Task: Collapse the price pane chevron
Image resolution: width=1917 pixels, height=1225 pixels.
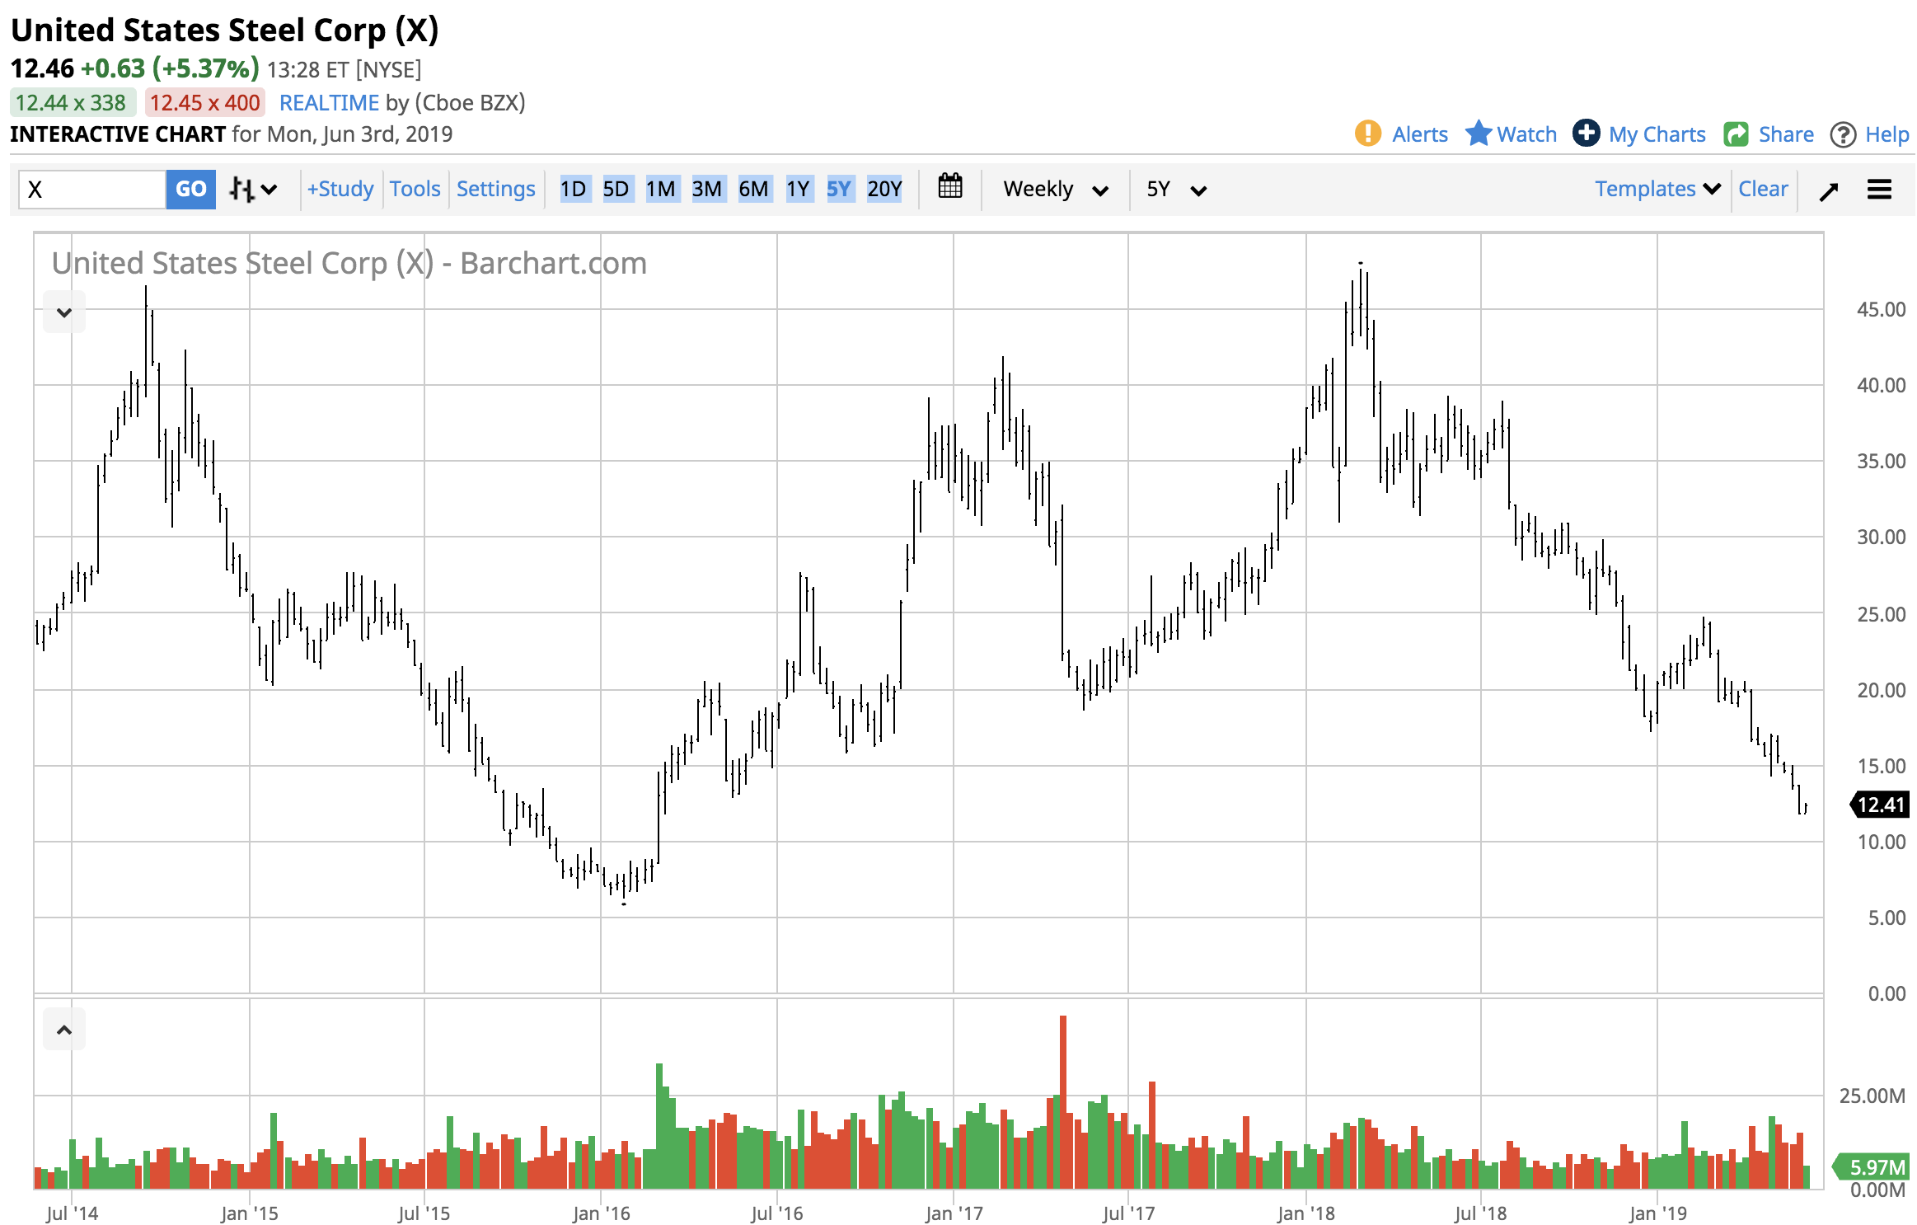Action: (64, 312)
